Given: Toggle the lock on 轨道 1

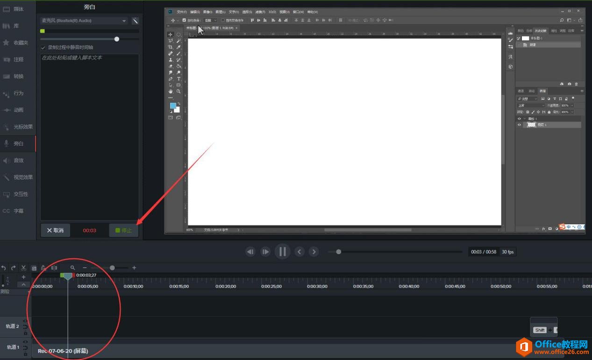Looking at the screenshot, I should coord(25,354).
